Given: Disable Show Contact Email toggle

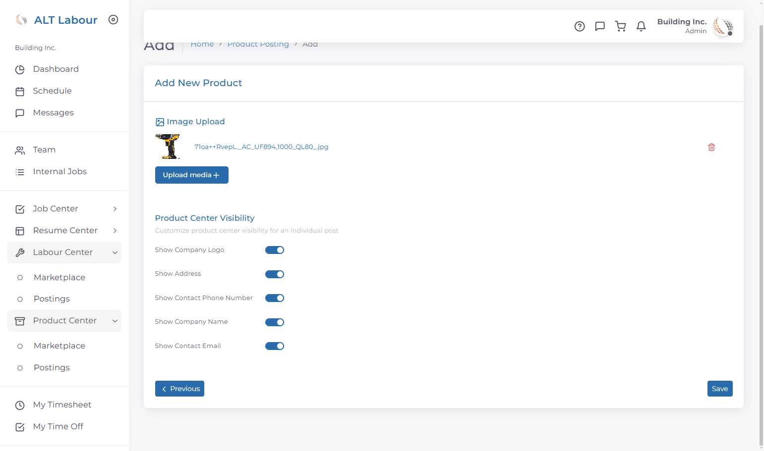Looking at the screenshot, I should pos(275,346).
